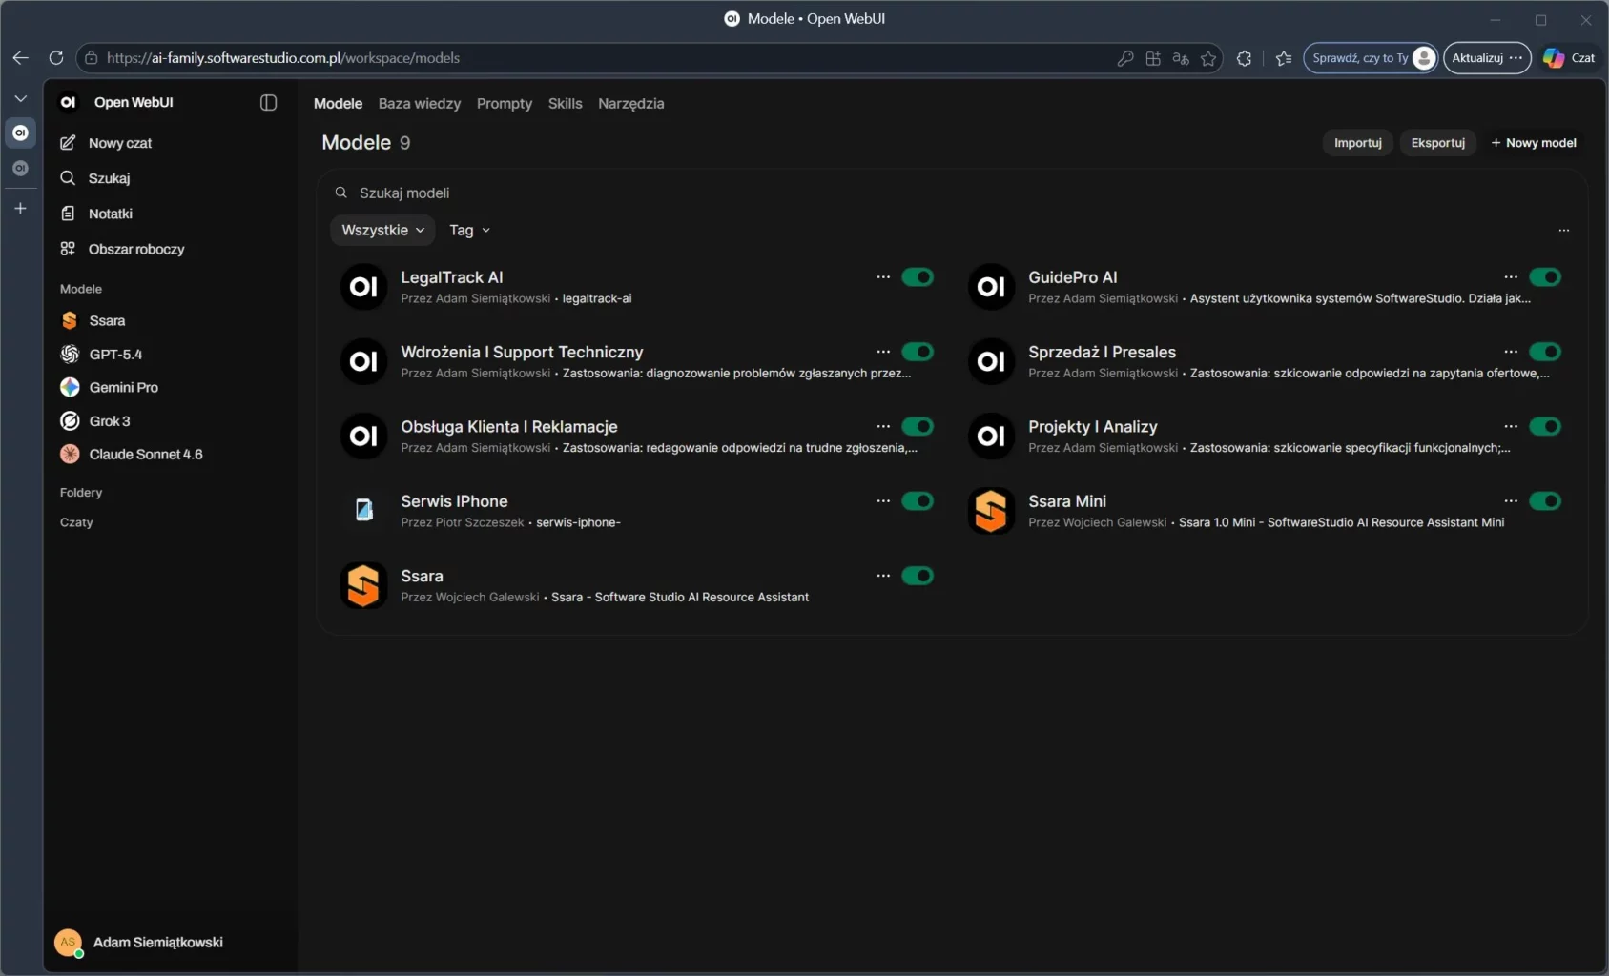Screen dimensions: 1609x976
Task: Open Szukaj via the magnifier icon
Action: coord(108,177)
